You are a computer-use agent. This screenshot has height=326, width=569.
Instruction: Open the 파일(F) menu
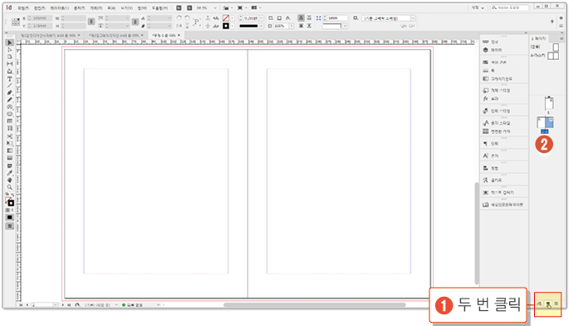(23, 7)
